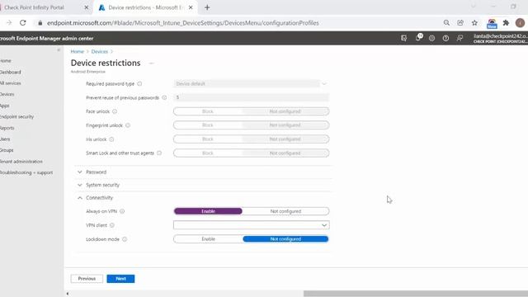Collapse the Connectivity section

(99, 198)
